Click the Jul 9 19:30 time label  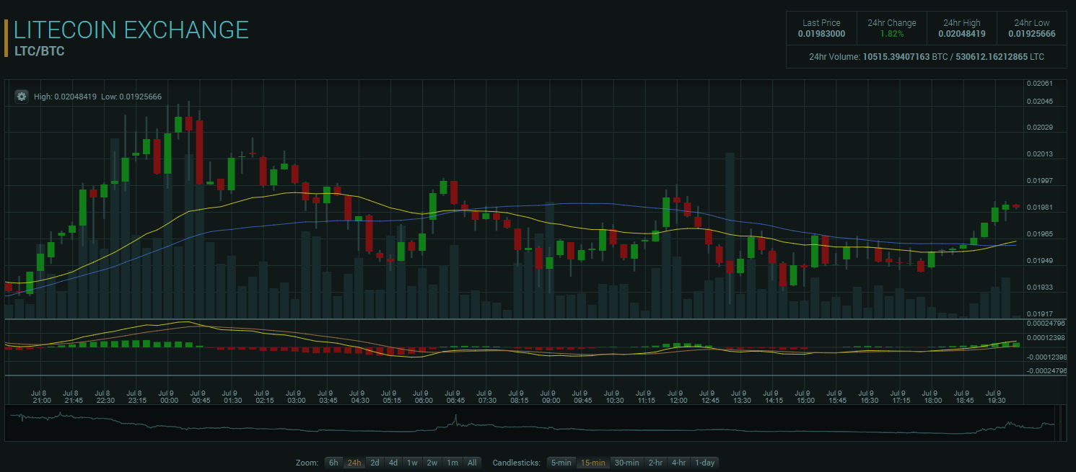[x=996, y=396]
